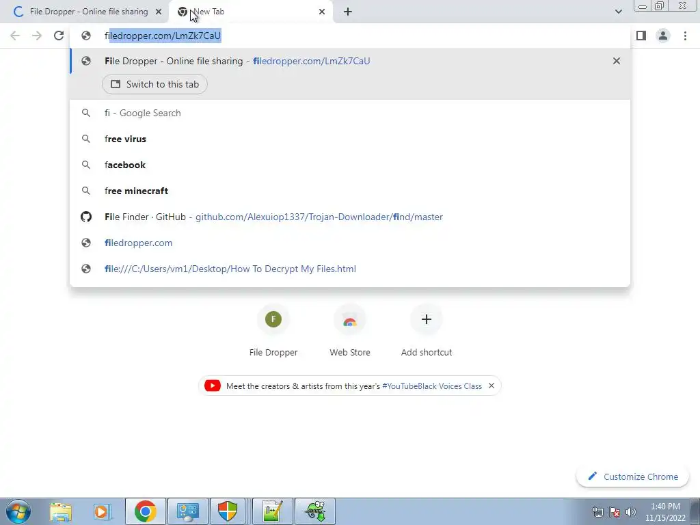Close the New Tab tab
Viewport: 700px width, 525px height.
coord(322,12)
